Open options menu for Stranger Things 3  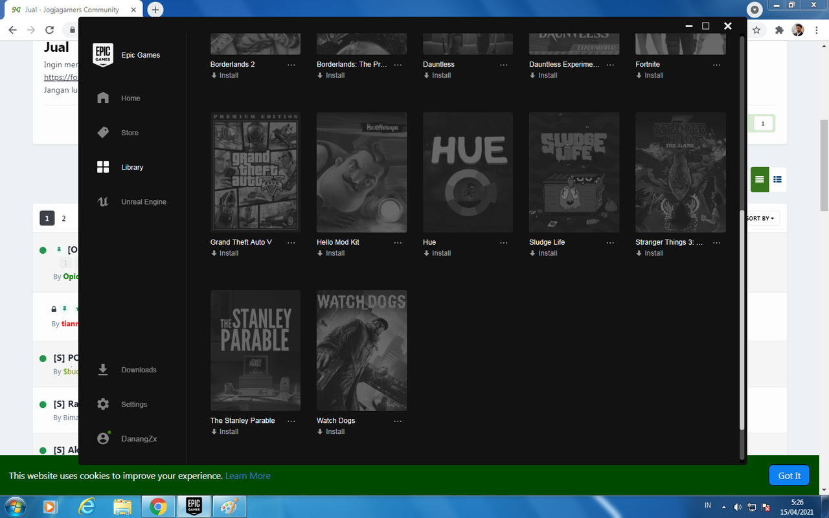tap(716, 243)
